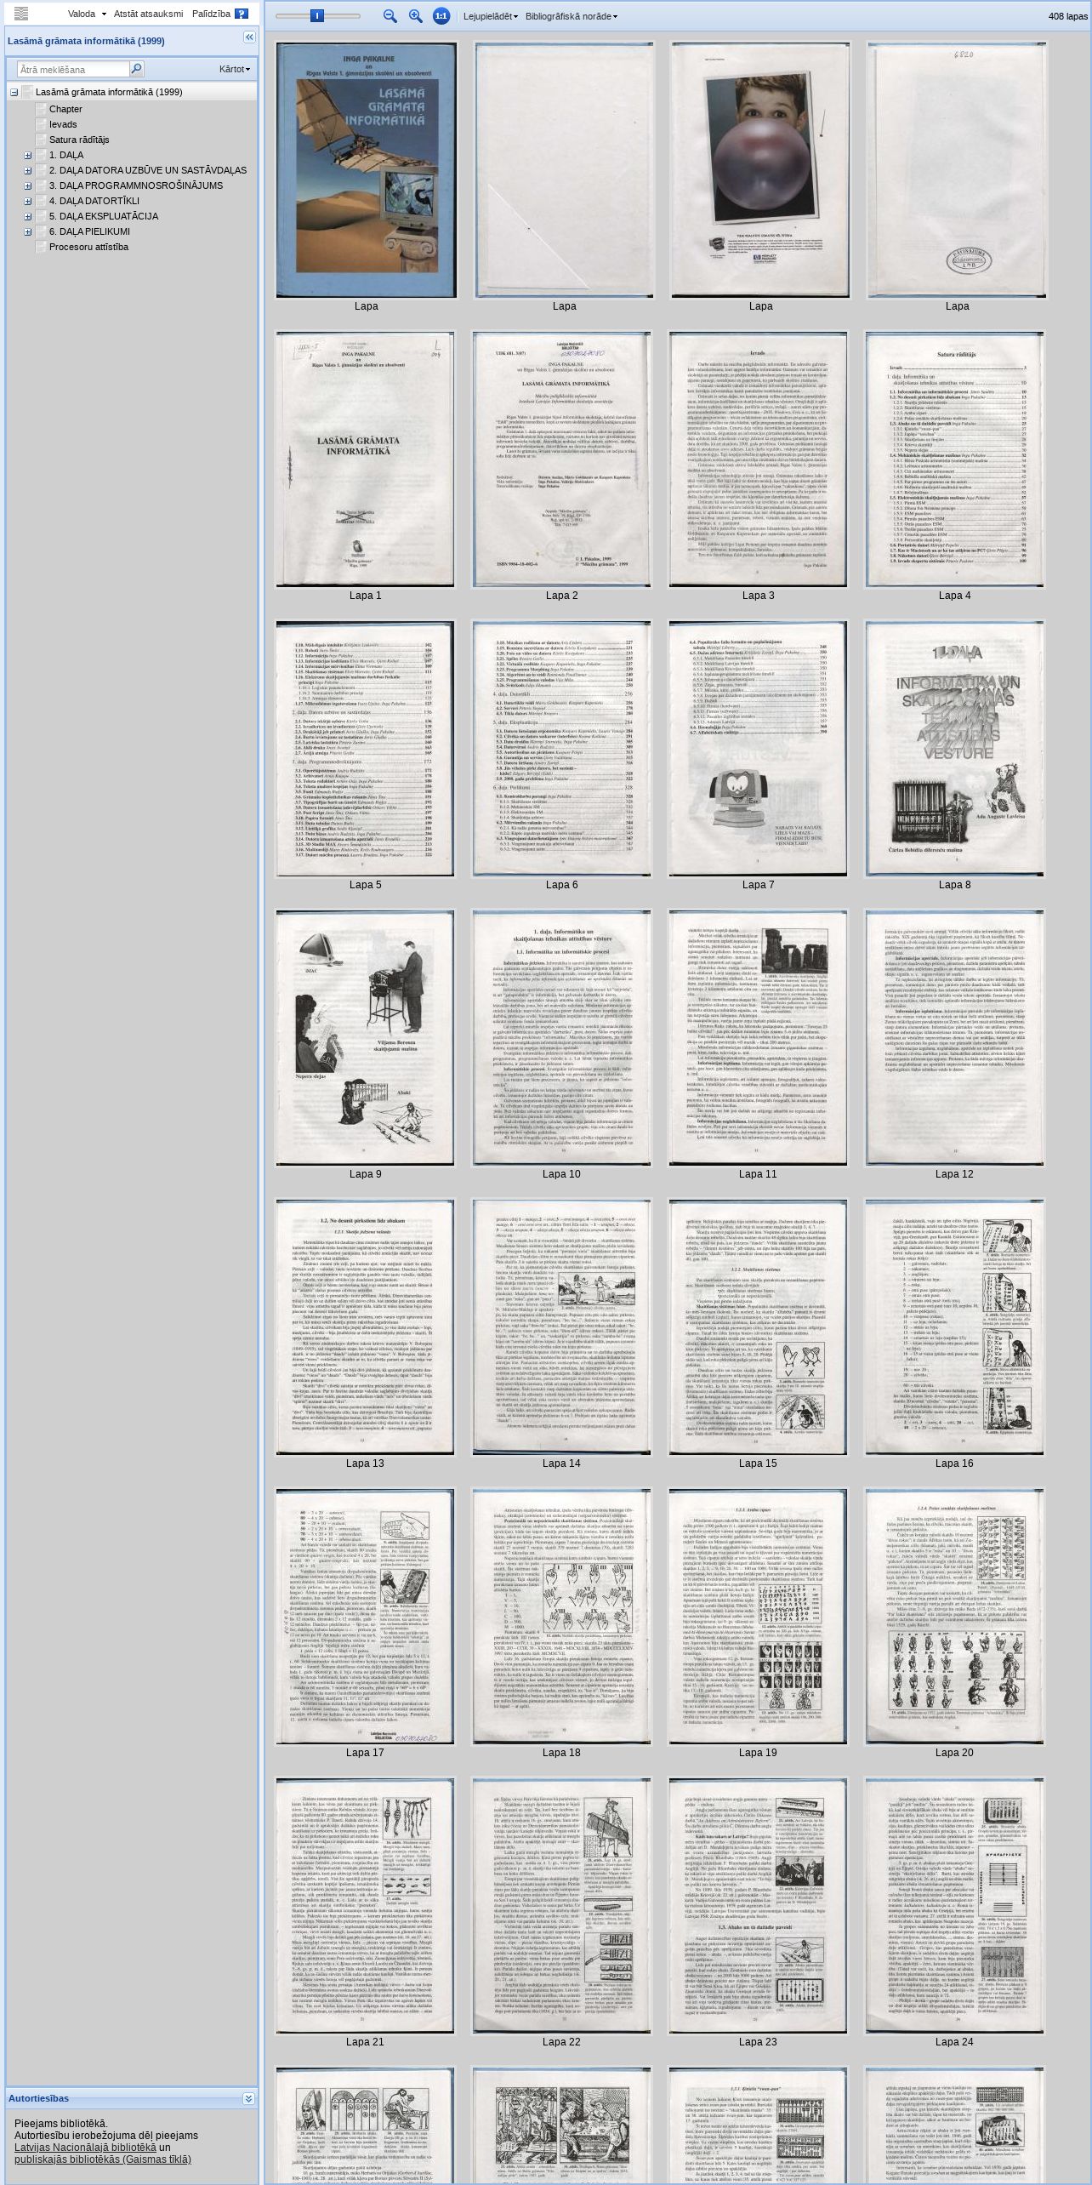The width and height of the screenshot is (1092, 2185).
Task: Open the book cover thumbnail
Action: [366, 170]
